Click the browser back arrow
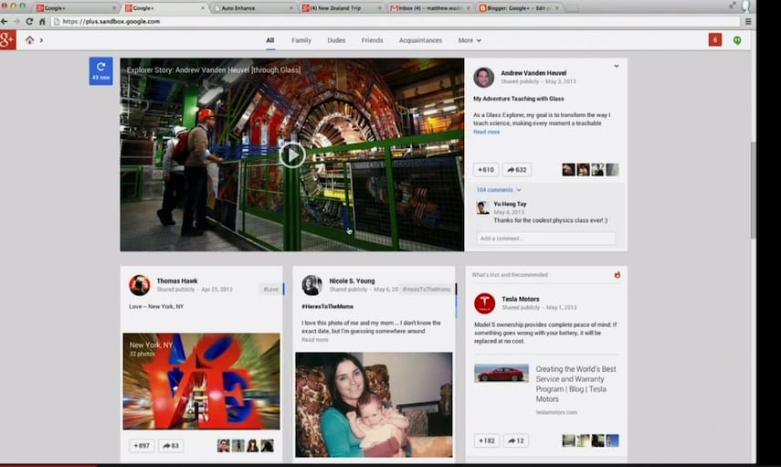Image resolution: width=781 pixels, height=467 pixels. point(5,21)
